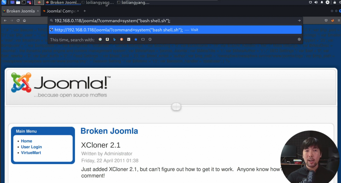This screenshot has width=341, height=183.
Task: Close the Joomla! Compo tab
Action: click(78, 11)
